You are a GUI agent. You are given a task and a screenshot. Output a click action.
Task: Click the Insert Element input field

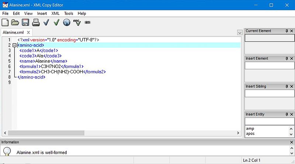[x=270, y=66]
